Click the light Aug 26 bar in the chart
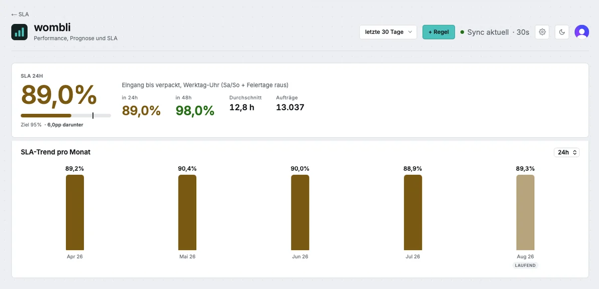 [x=525, y=212]
